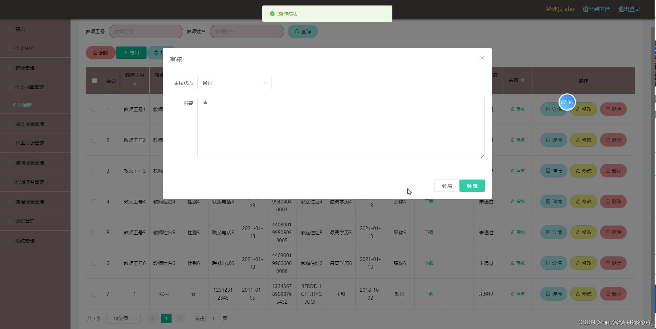This screenshot has width=656, height=329.
Task: Sort by 教师工号 column arrows
Action: (x=135, y=84)
